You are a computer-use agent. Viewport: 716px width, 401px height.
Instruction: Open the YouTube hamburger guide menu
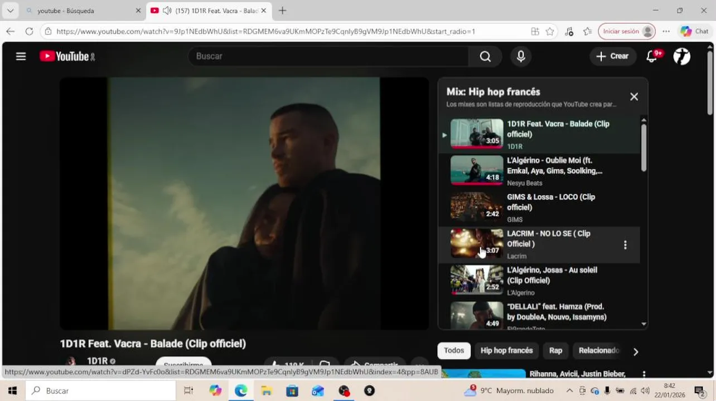click(x=21, y=56)
